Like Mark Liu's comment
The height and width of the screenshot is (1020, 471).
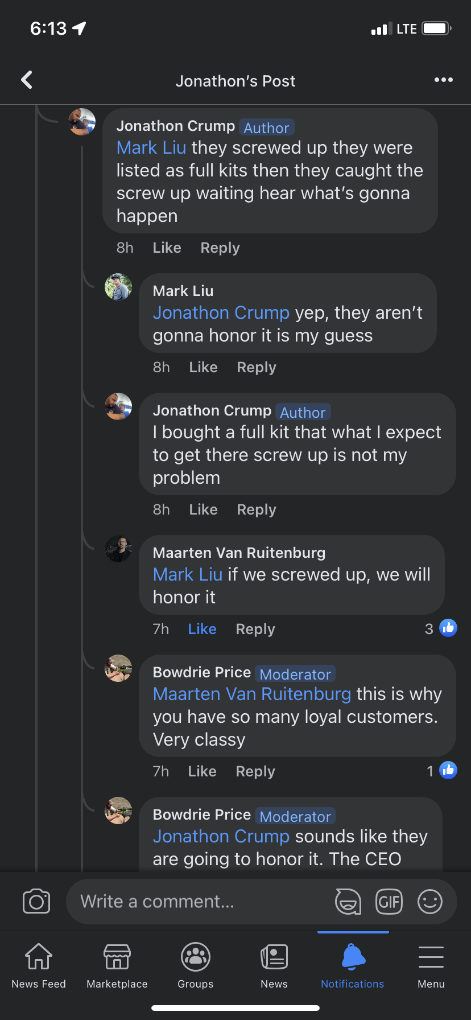pyautogui.click(x=203, y=367)
